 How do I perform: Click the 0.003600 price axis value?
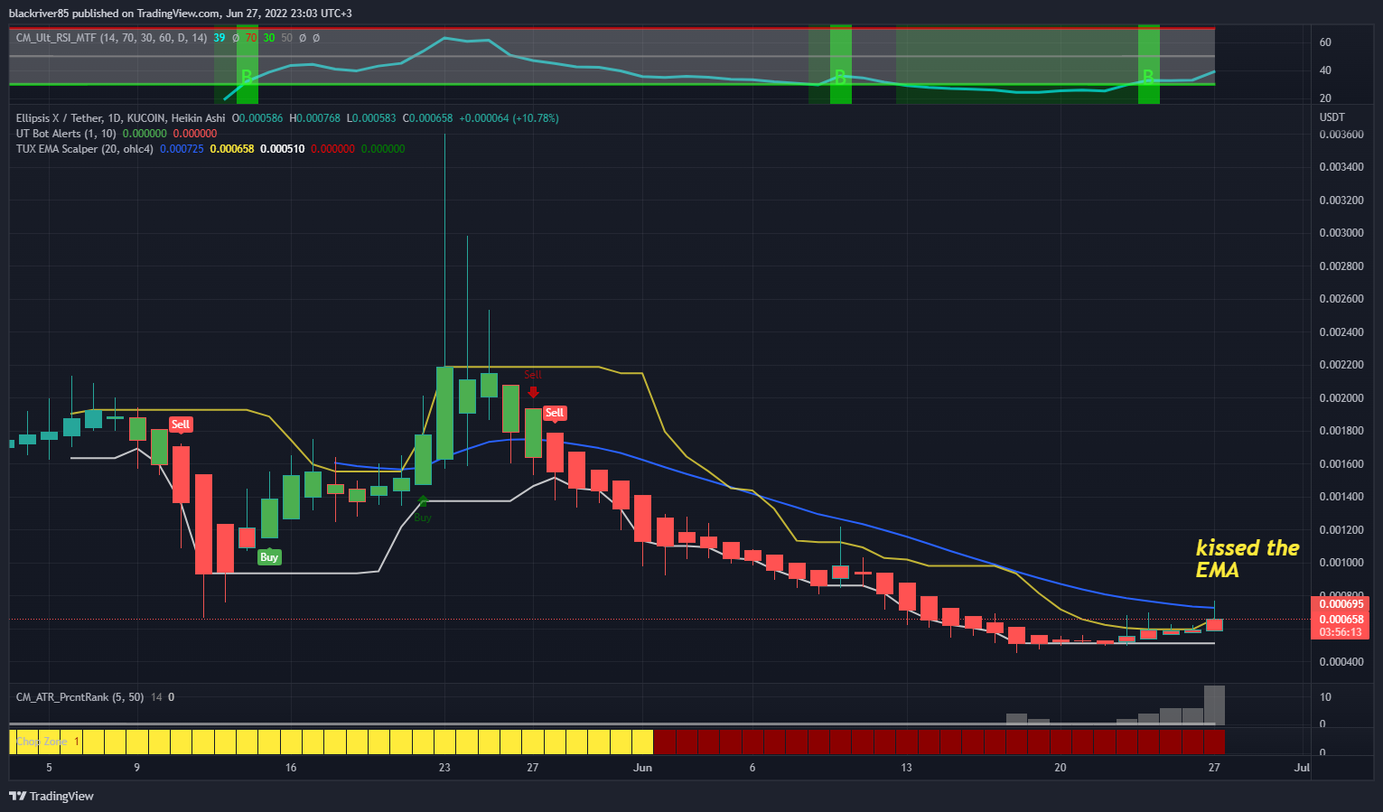(1341, 135)
